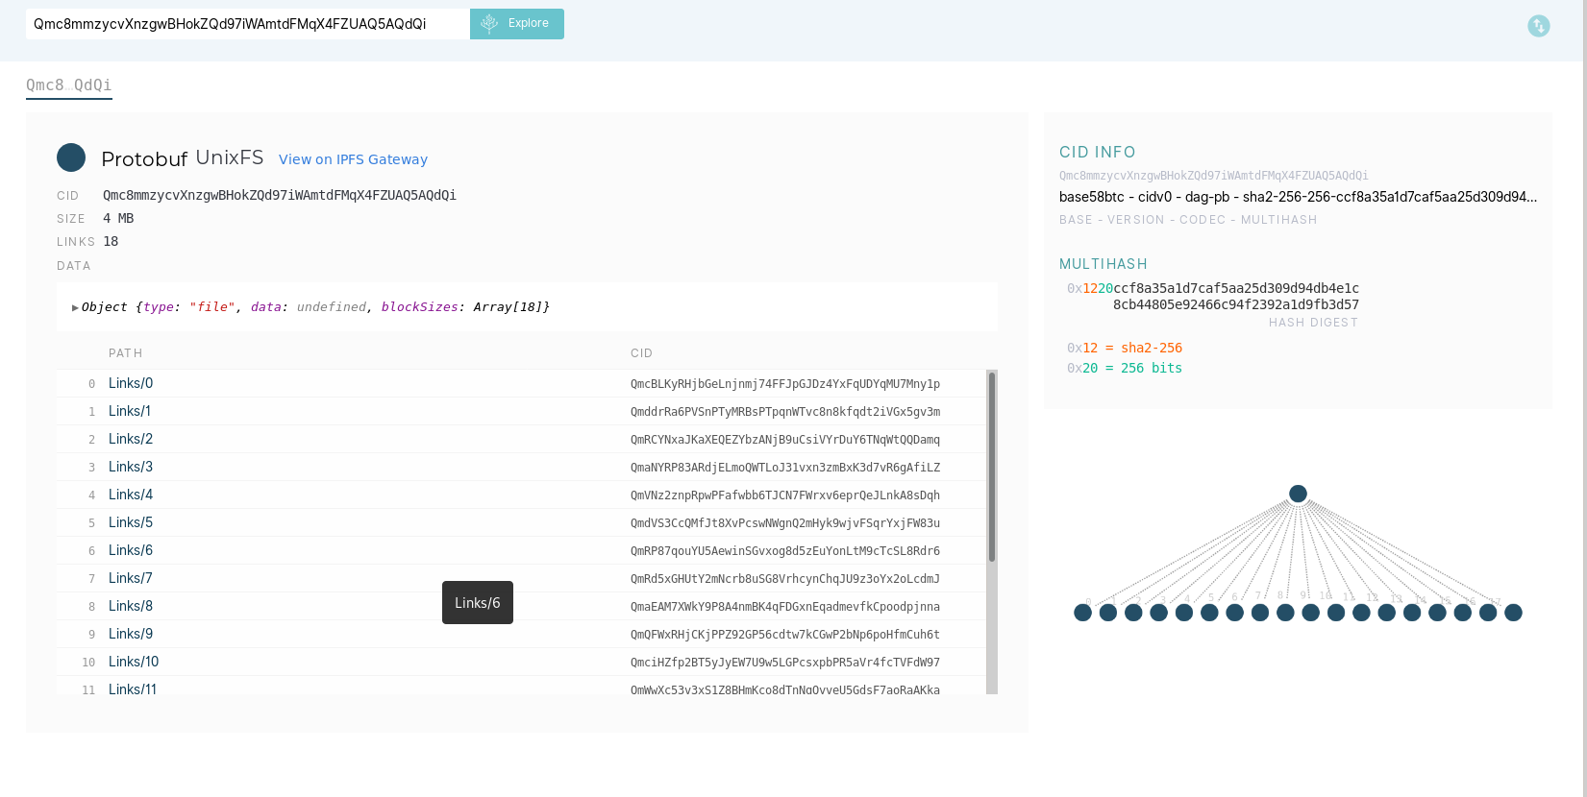
Task: Open Links/6 path
Action: (x=131, y=550)
